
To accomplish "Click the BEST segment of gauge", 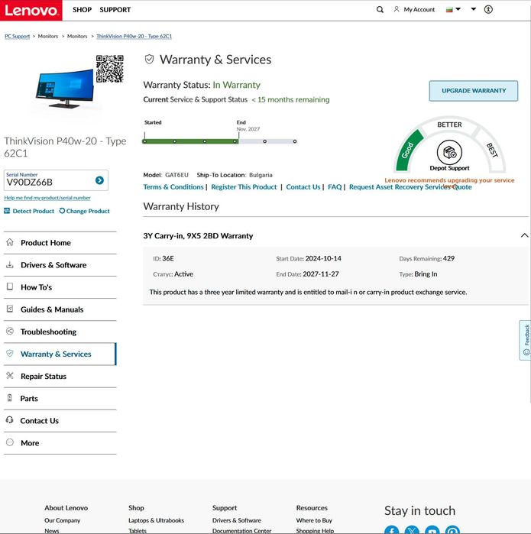I will tap(492, 150).
